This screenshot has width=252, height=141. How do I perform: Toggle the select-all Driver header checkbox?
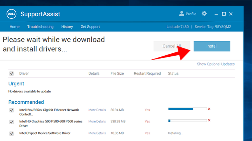[12, 74]
